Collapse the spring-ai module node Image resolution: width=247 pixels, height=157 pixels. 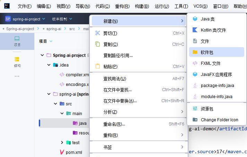pyautogui.click(x=49, y=94)
